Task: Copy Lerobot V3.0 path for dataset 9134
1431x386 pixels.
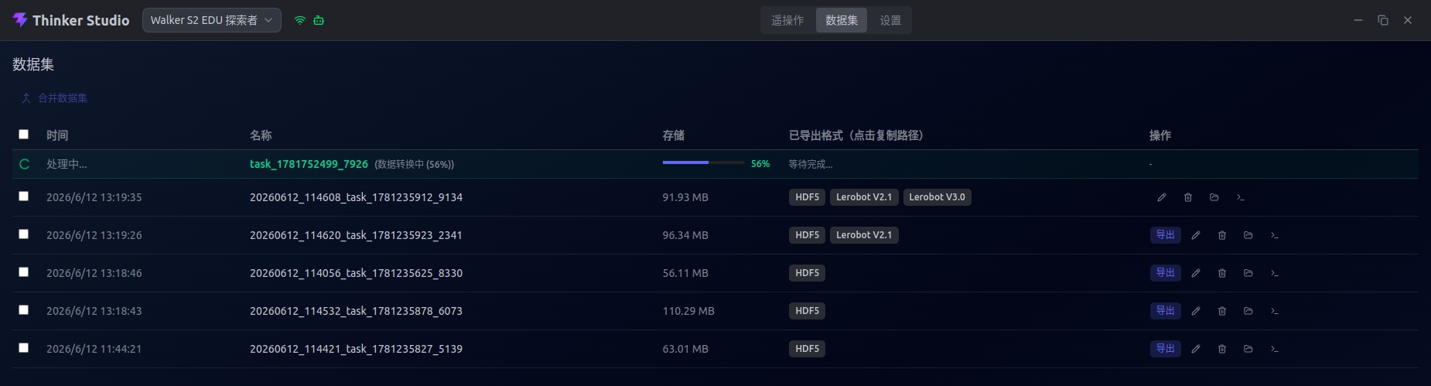Action: pos(937,197)
